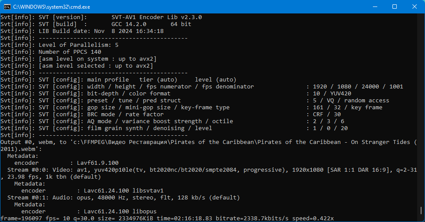
Task: Click the cmd.exe icon in title bar
Action: pos(7,7)
